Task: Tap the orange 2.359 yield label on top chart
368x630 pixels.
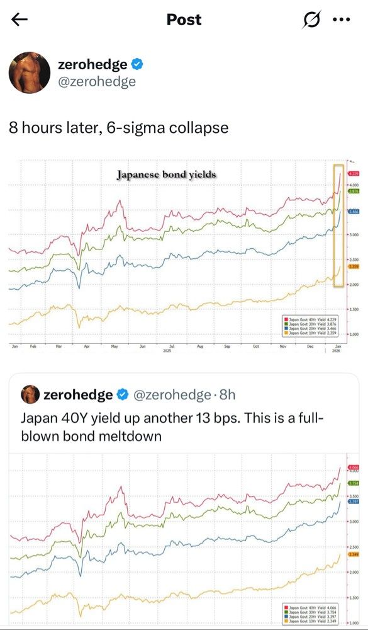Action: pos(354,266)
